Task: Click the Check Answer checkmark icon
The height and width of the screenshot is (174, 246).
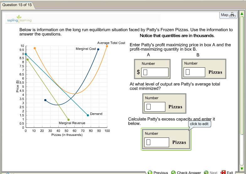Action: (173, 172)
